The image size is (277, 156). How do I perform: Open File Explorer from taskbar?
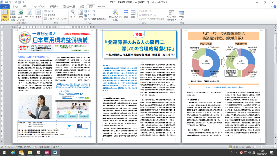[x=30, y=152]
